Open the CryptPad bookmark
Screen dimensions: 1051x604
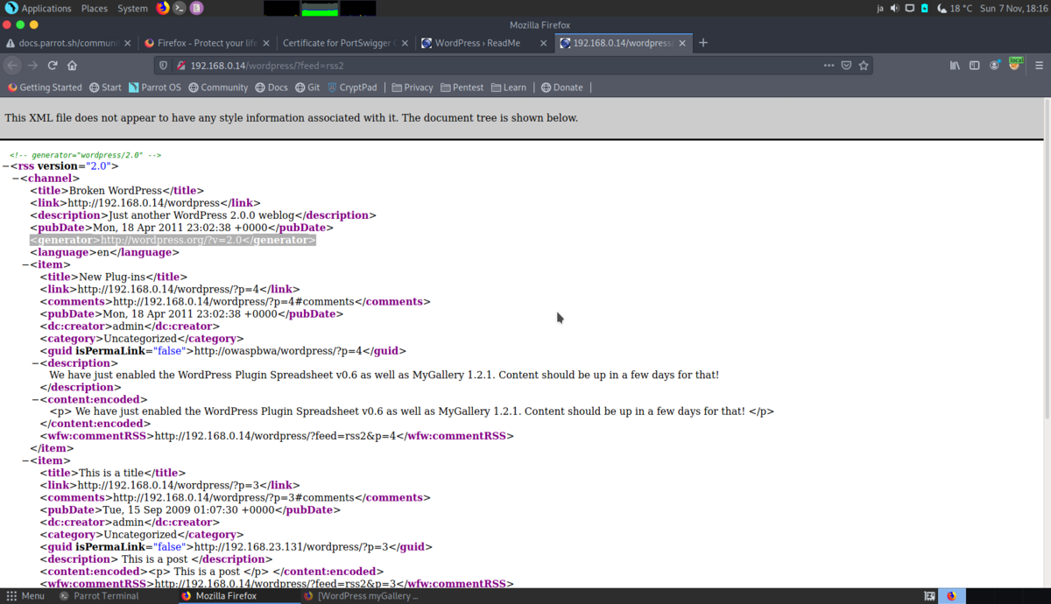pyautogui.click(x=352, y=88)
